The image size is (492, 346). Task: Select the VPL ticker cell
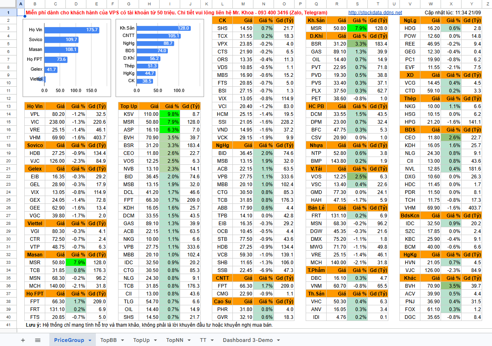coord(35,114)
